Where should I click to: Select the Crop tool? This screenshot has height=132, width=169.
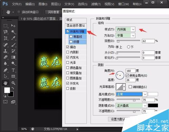tap(5, 38)
